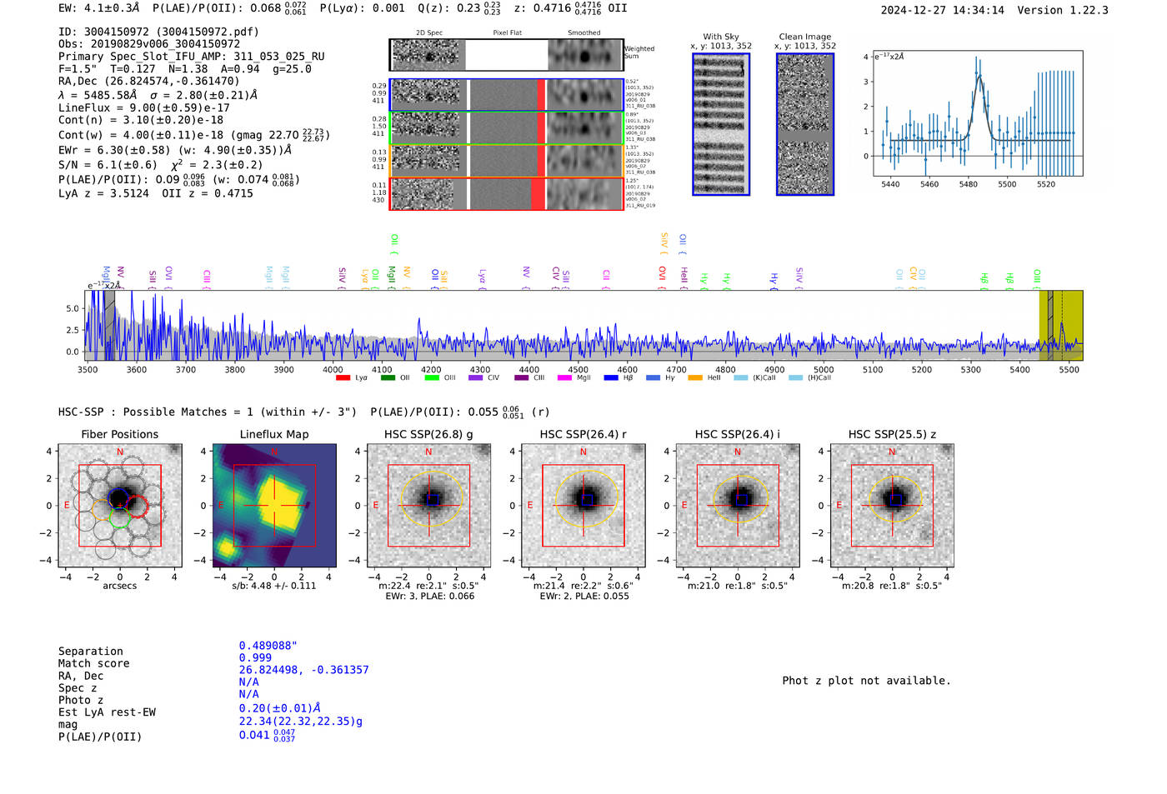Click the green-bordered fiber 2D spec row
The image size is (1167, 794).
tap(507, 128)
